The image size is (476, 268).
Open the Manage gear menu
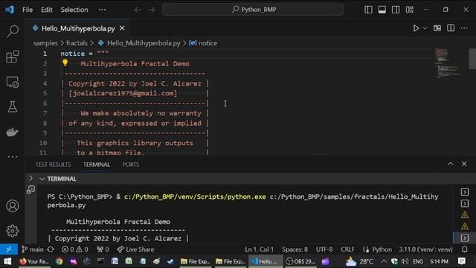coord(13,231)
